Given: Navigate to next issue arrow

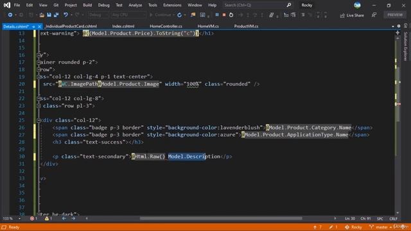Looking at the screenshot, I should 73,218.
